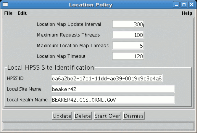Open the File menu
The image size is (197, 133).
pyautogui.click(x=8, y=13)
